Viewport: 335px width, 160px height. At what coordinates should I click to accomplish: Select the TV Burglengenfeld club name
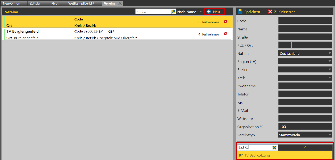(x=22, y=31)
